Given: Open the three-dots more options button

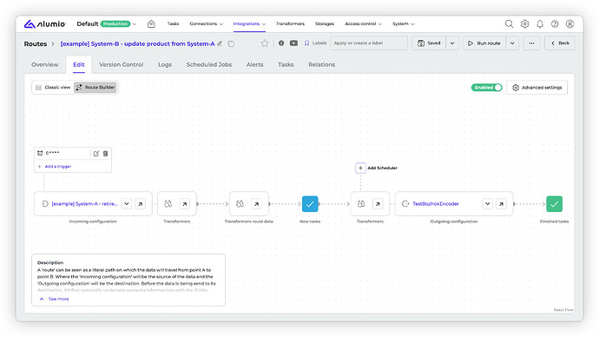Looking at the screenshot, I should pyautogui.click(x=531, y=43).
